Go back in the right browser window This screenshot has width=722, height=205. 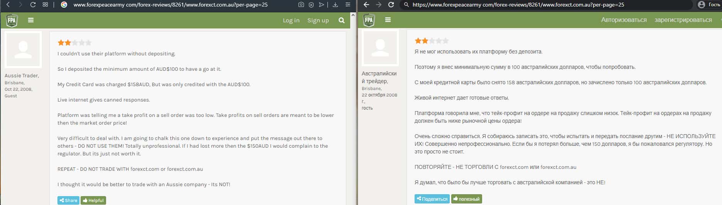point(366,5)
